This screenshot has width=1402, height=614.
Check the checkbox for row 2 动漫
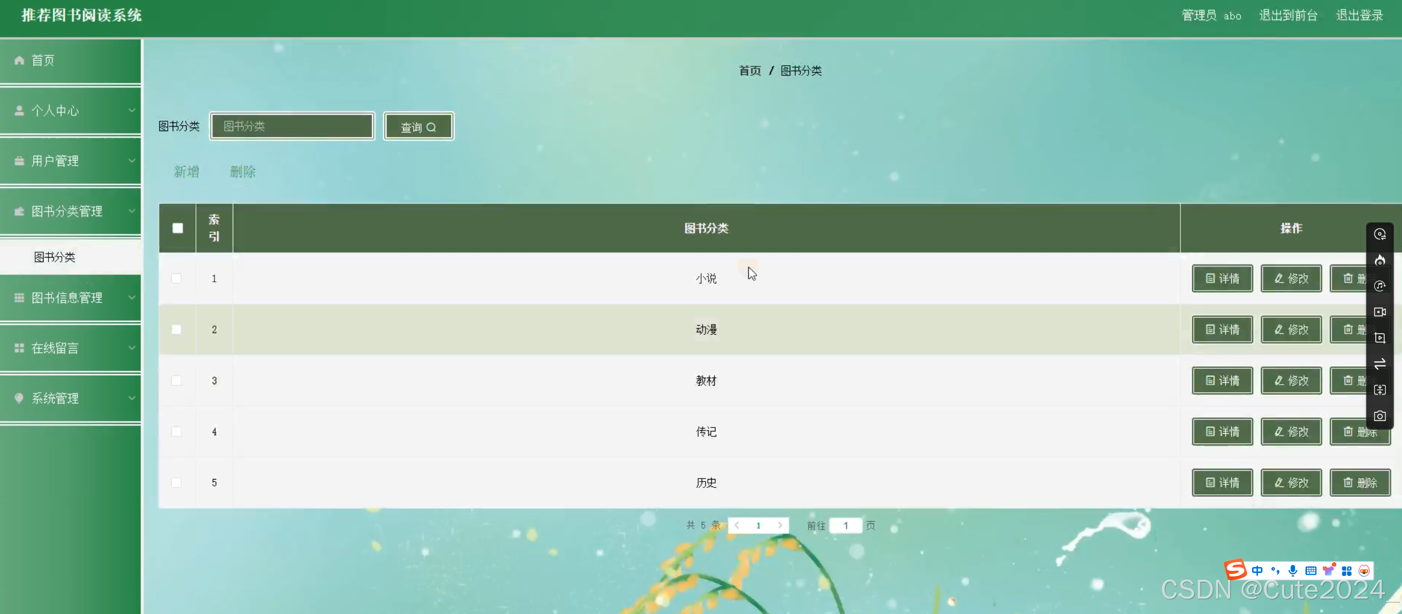[x=176, y=330]
